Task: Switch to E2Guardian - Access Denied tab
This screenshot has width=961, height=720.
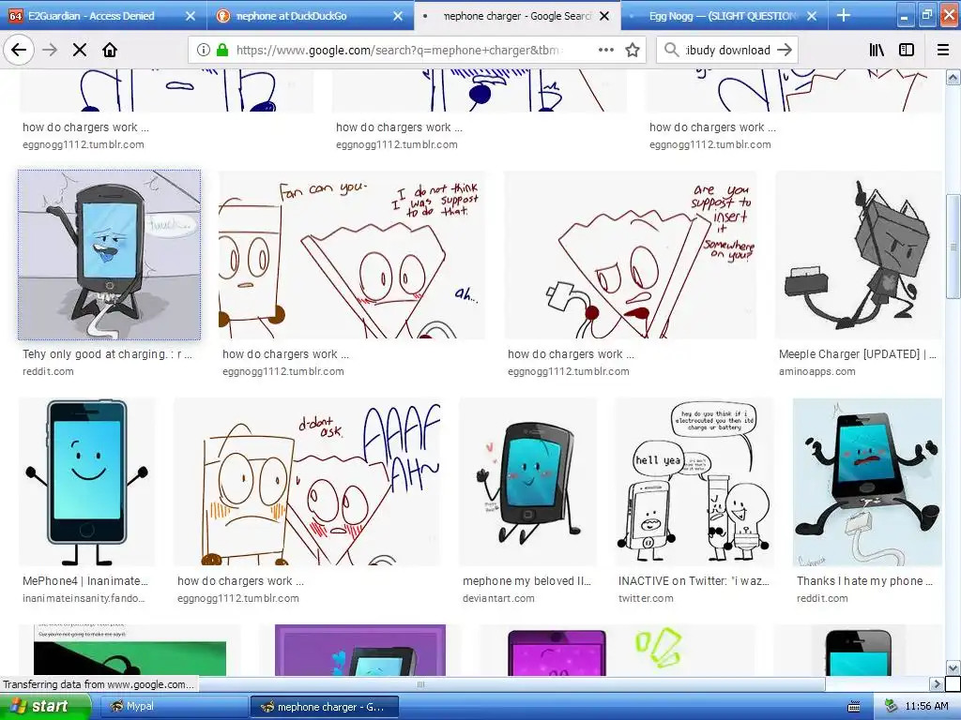Action: tap(92, 16)
